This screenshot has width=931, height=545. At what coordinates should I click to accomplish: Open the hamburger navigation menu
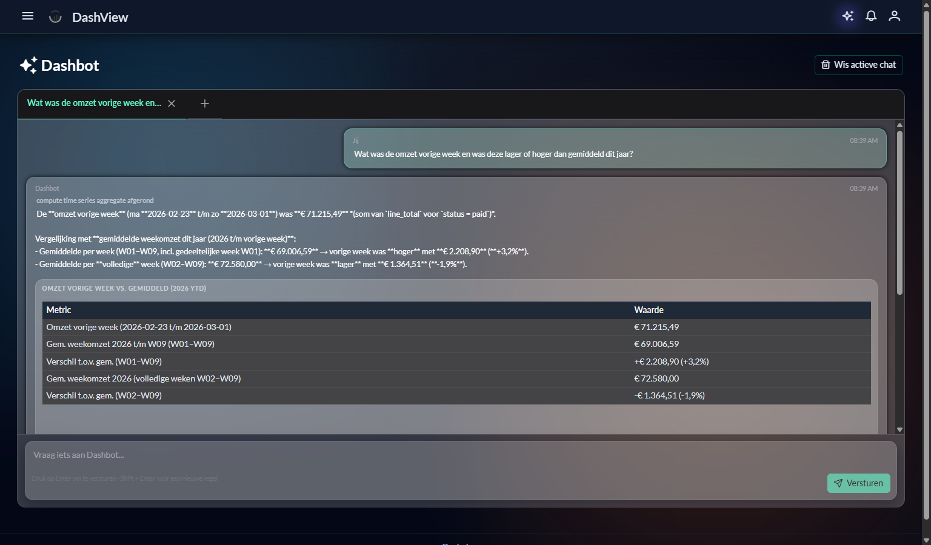click(x=27, y=16)
